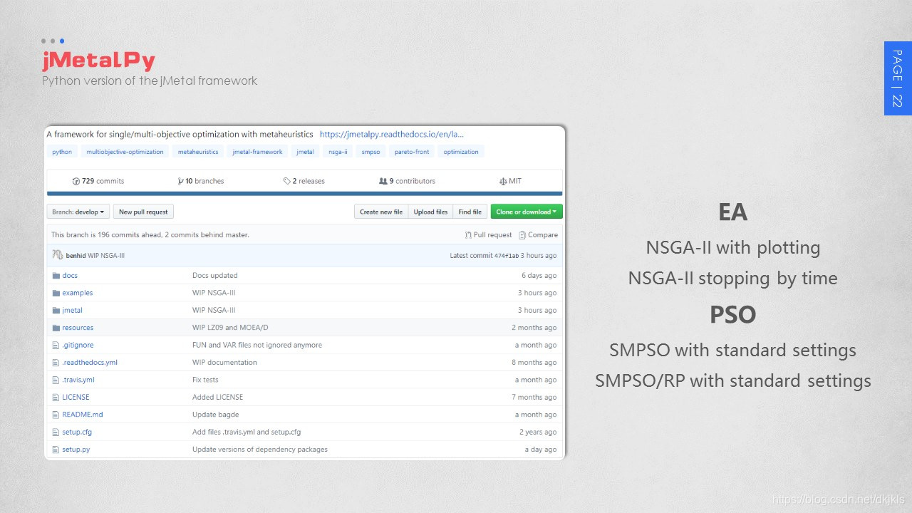Click the 'Added LICENSE' commit message

(x=218, y=397)
